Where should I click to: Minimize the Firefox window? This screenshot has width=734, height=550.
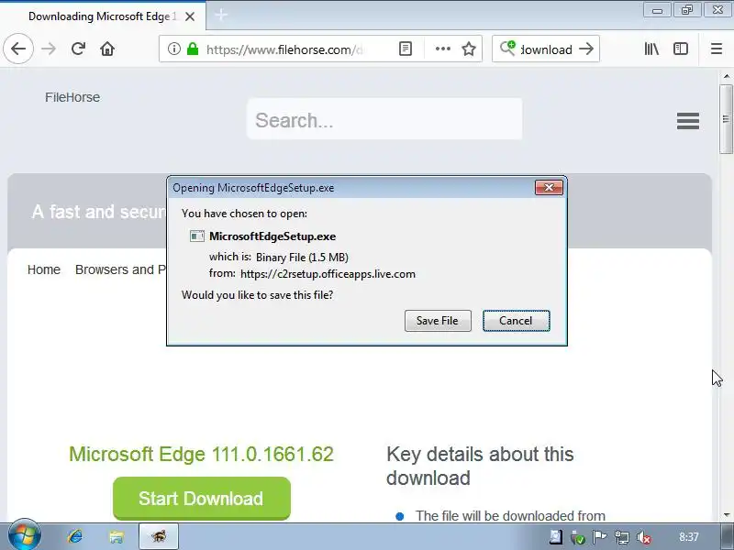tap(657, 10)
